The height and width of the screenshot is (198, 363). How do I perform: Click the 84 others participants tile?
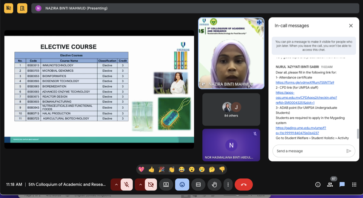click(x=231, y=109)
